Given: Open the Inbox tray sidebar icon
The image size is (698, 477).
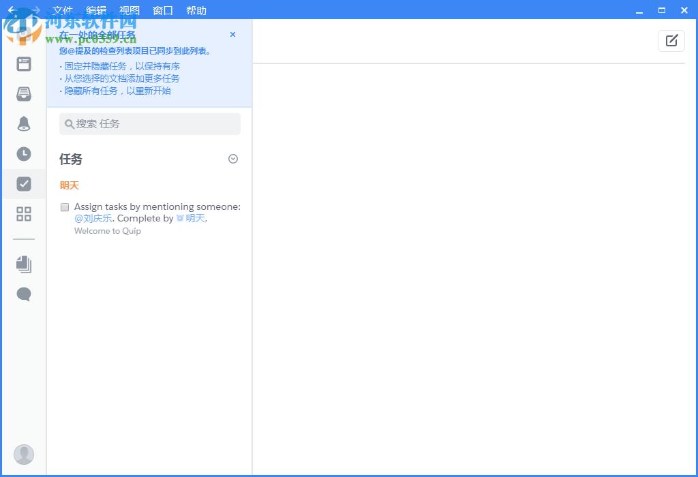Looking at the screenshot, I should [24, 94].
